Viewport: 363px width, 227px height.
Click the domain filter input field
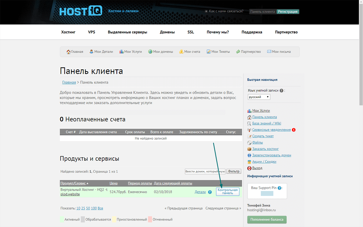[205, 171]
